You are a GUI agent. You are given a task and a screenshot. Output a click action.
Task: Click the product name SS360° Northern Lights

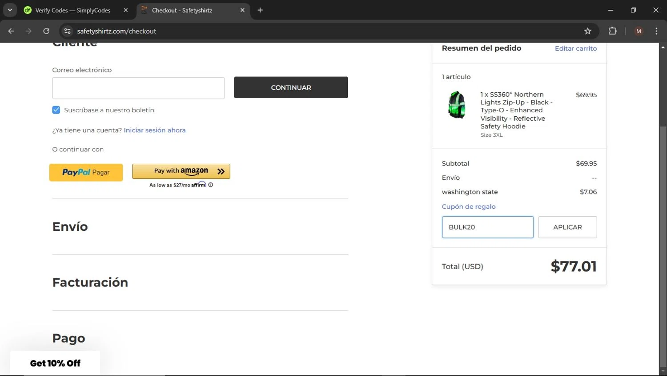tap(516, 110)
